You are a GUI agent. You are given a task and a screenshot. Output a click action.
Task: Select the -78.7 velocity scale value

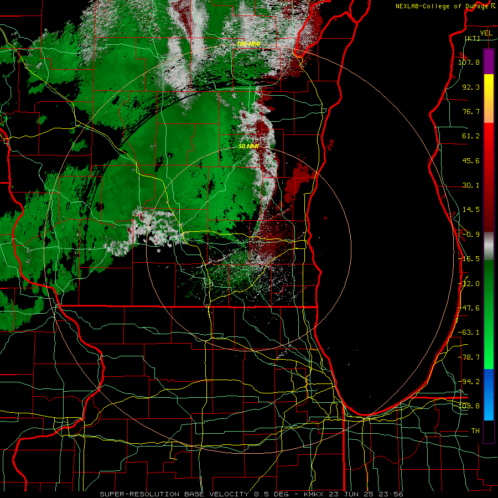[469, 357]
